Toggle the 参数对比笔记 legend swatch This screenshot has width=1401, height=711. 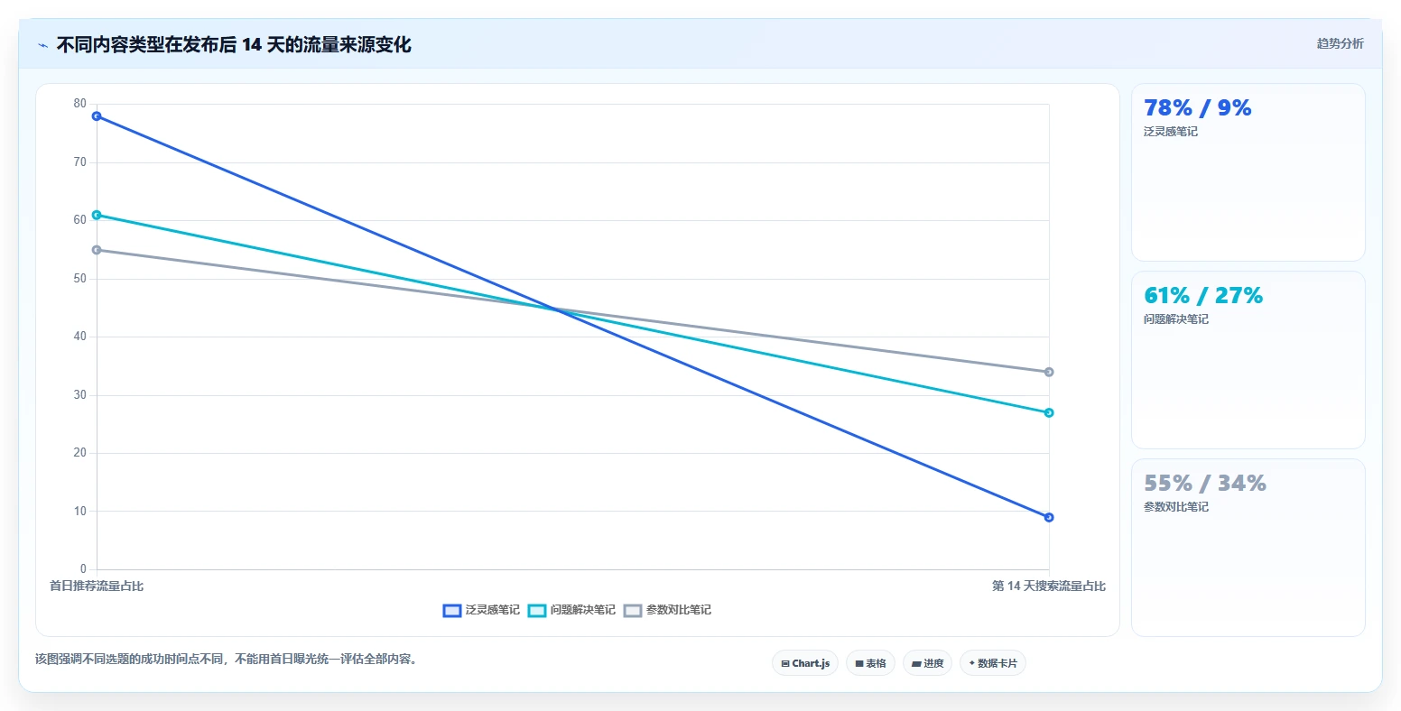[x=633, y=611]
